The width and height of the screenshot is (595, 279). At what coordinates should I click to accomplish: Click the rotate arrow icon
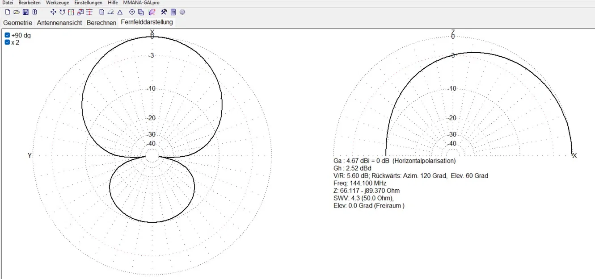point(62,12)
